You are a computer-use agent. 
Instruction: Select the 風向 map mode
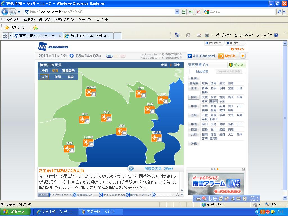pos(71,77)
